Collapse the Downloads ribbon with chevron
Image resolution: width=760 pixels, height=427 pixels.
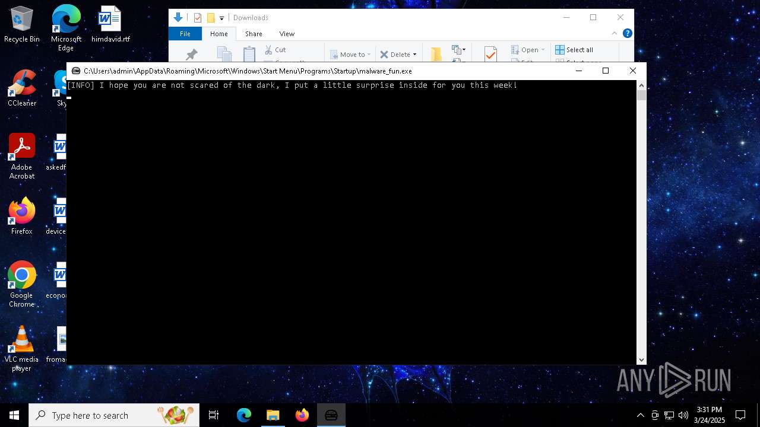point(615,34)
